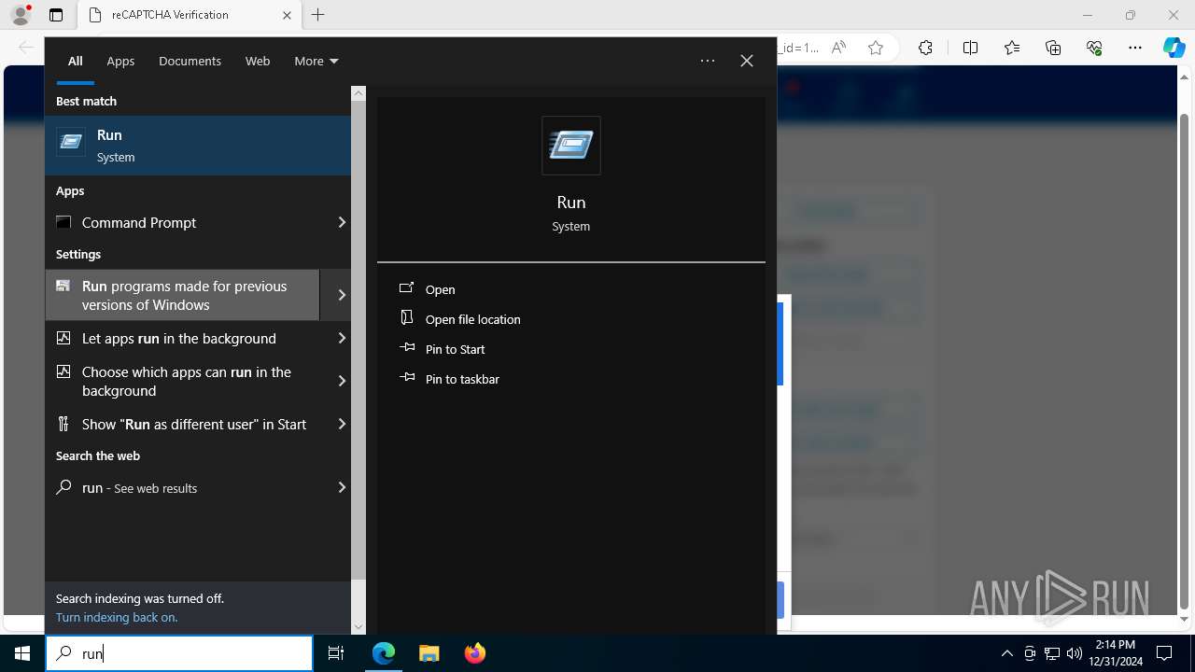Screen dimensions: 1195x672
Task: Choose Pin to taskbar action
Action: point(462,379)
